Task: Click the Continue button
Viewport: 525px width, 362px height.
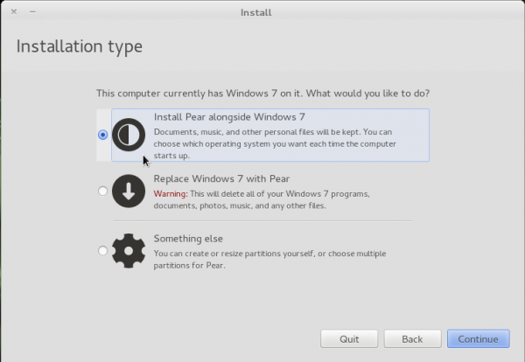Action: tap(478, 339)
